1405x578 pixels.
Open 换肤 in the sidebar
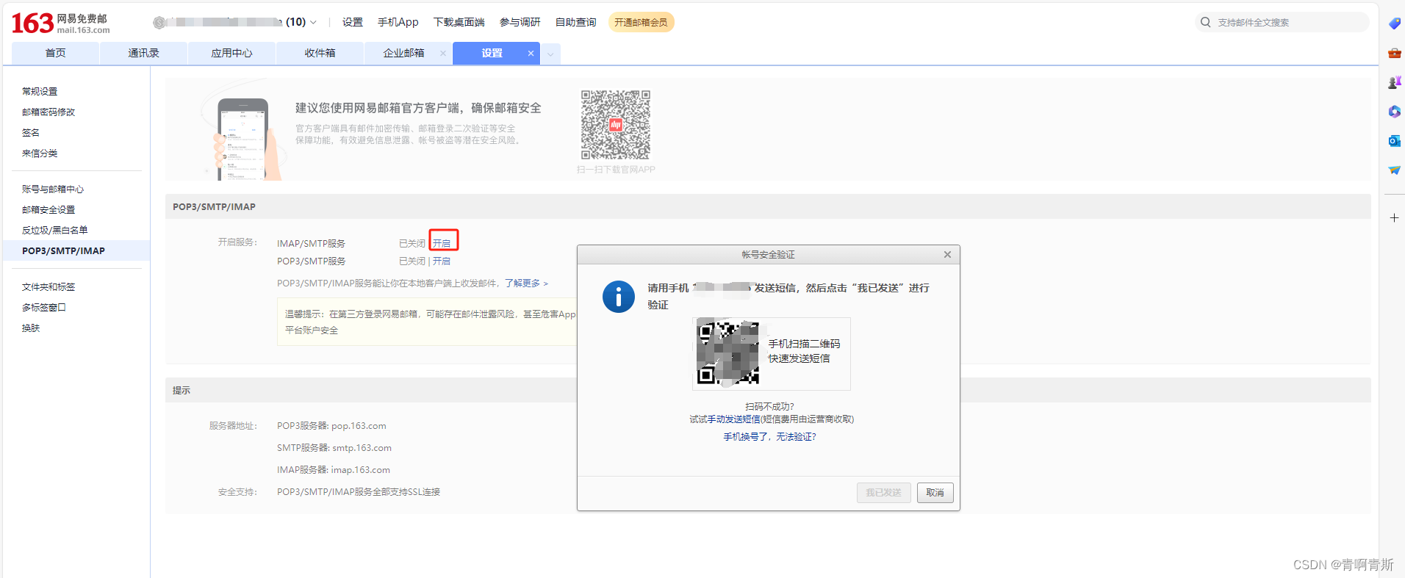(31, 328)
